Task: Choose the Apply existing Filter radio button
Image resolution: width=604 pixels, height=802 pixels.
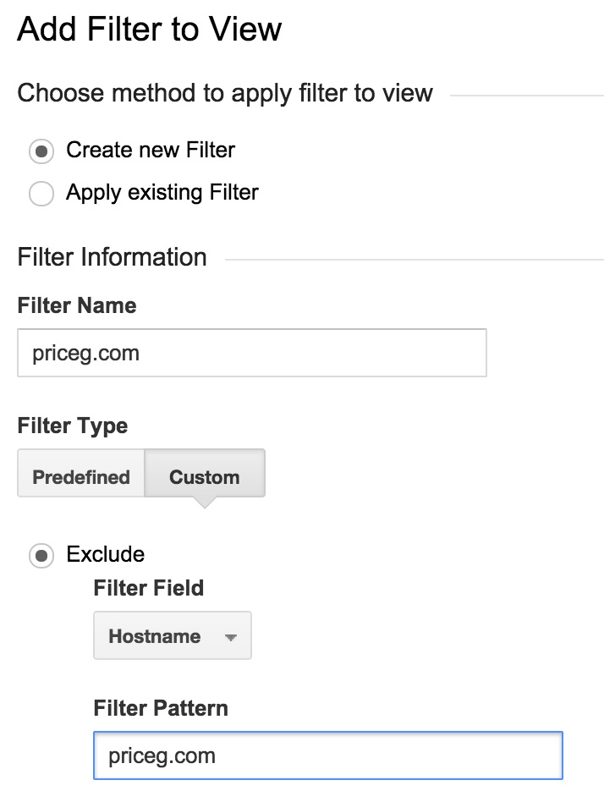Action: click(41, 194)
